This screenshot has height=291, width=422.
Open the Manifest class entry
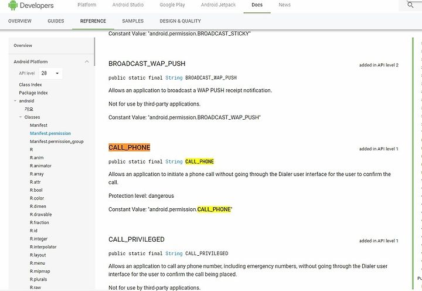pos(39,126)
